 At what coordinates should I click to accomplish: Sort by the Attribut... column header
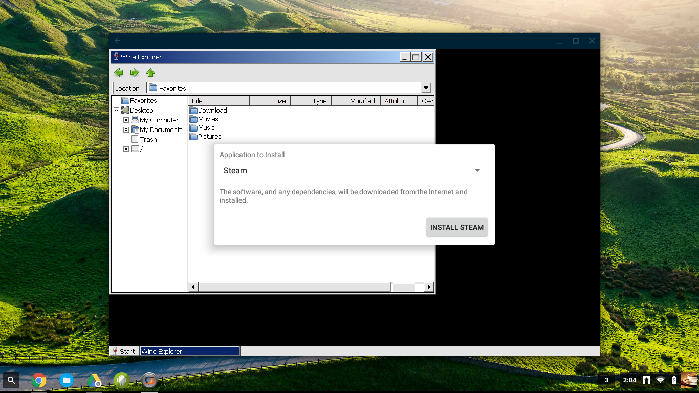pyautogui.click(x=399, y=101)
